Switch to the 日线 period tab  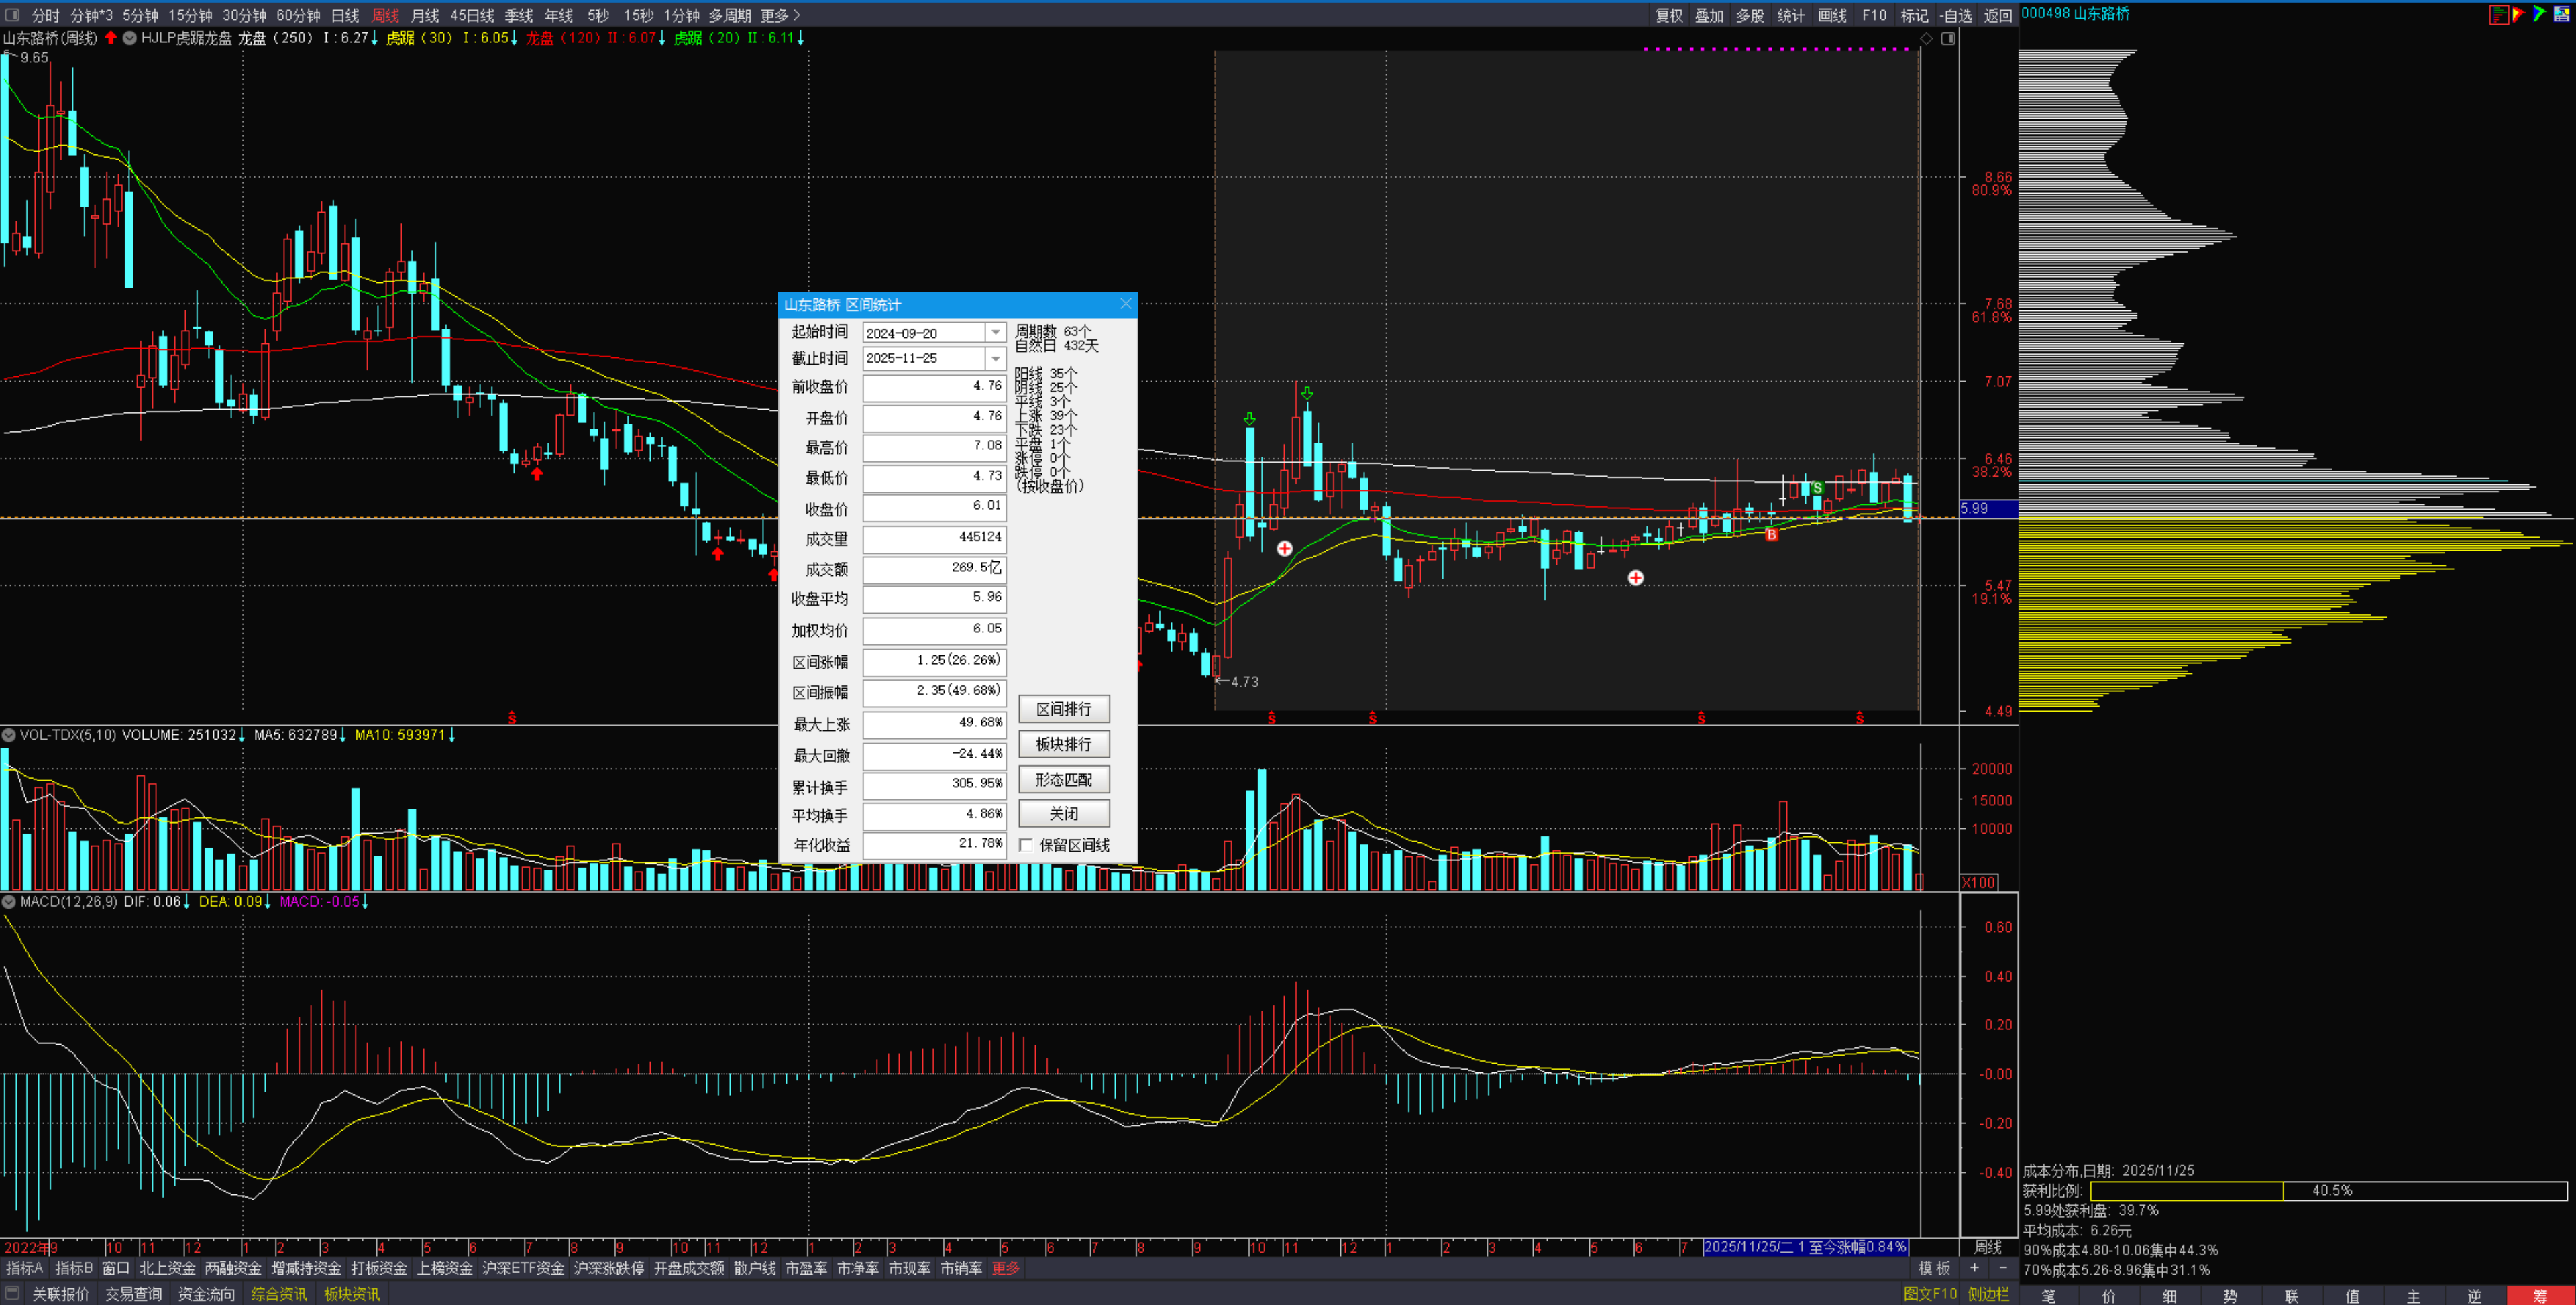(x=345, y=15)
